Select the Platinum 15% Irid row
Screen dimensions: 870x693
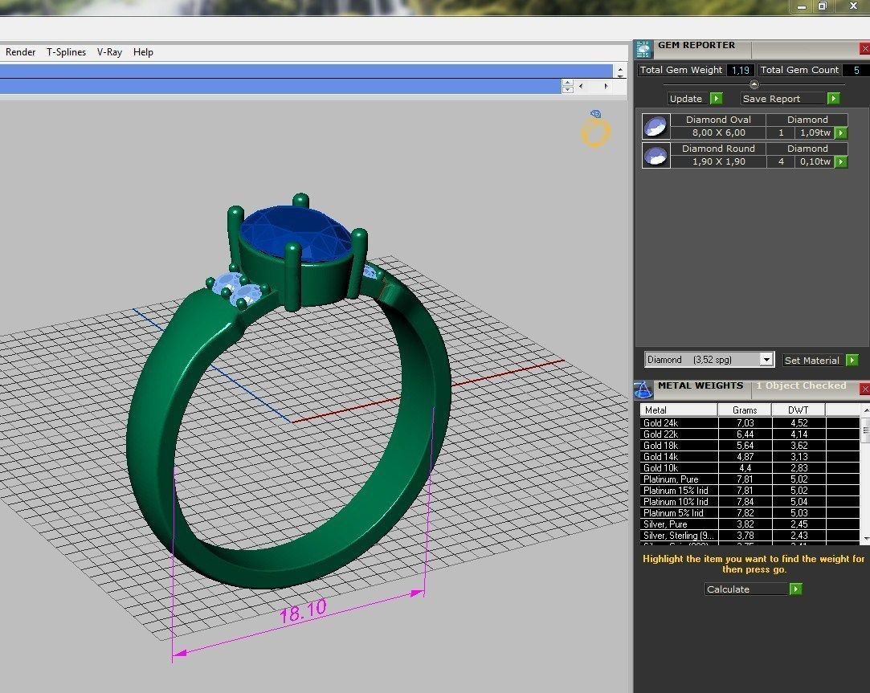pyautogui.click(x=750, y=491)
